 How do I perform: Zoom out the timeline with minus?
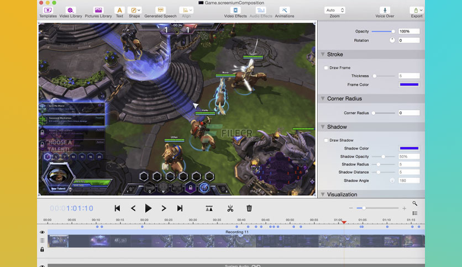click(x=351, y=208)
